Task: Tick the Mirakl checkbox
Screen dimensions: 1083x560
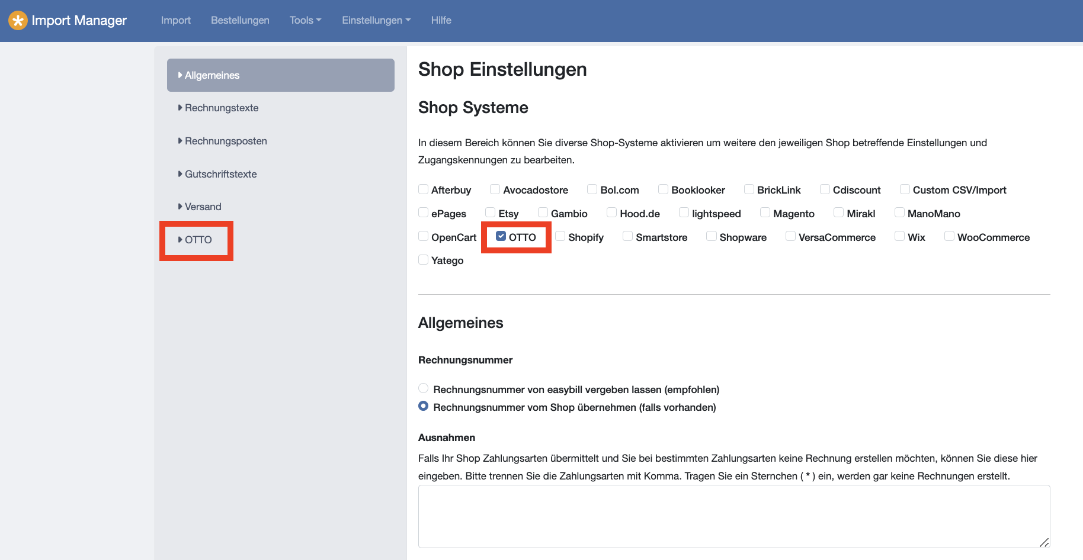Action: coord(839,213)
